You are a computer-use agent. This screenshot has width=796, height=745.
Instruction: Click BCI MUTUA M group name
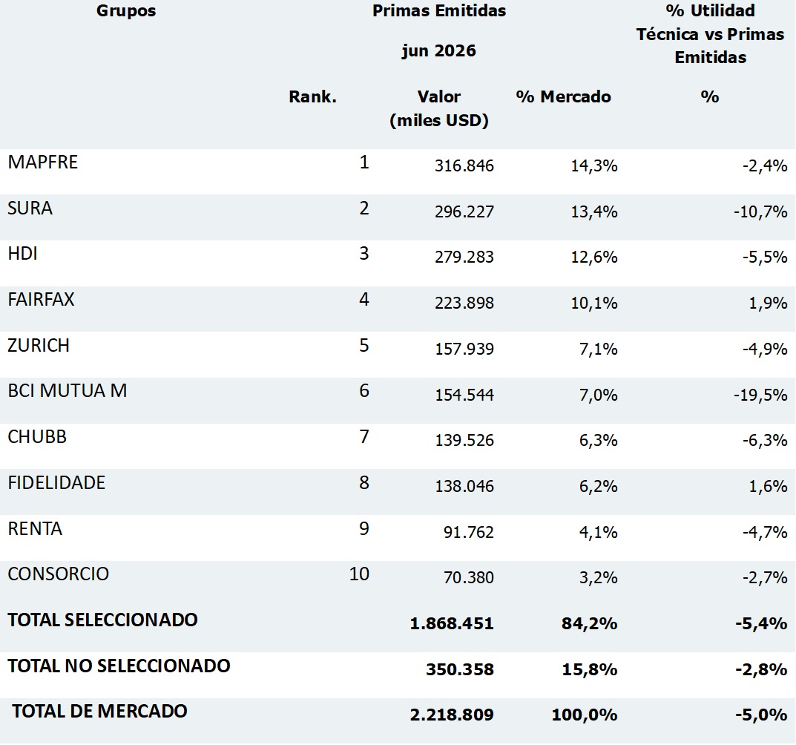[68, 391]
